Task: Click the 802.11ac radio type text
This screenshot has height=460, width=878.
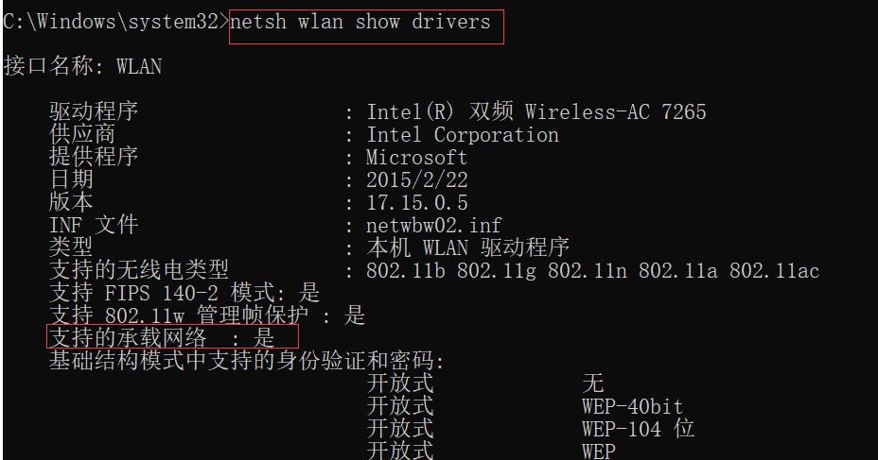Action: [x=775, y=271]
